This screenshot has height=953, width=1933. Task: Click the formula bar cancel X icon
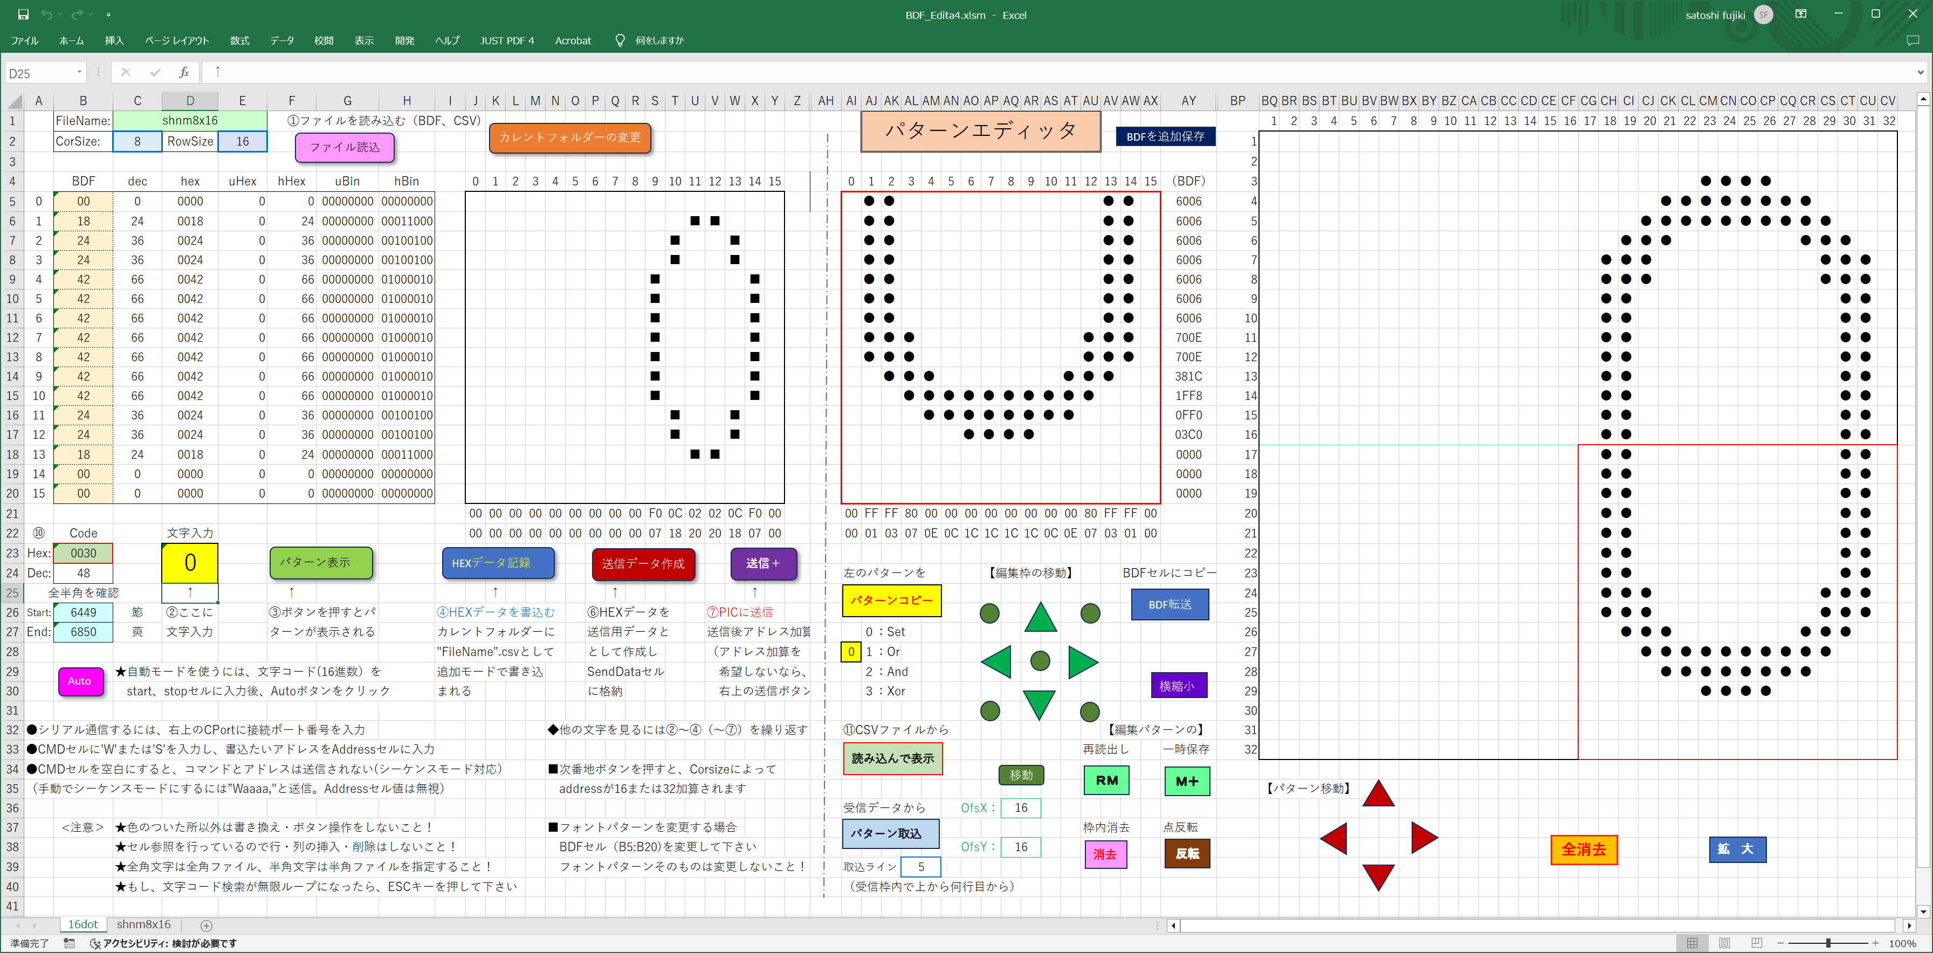click(125, 73)
